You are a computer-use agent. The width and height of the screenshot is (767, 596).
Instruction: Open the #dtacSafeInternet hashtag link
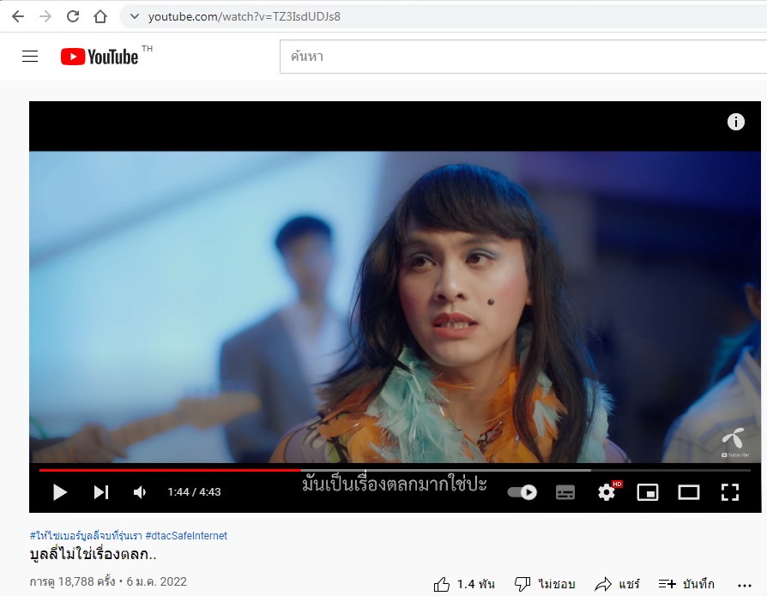pyautogui.click(x=186, y=535)
